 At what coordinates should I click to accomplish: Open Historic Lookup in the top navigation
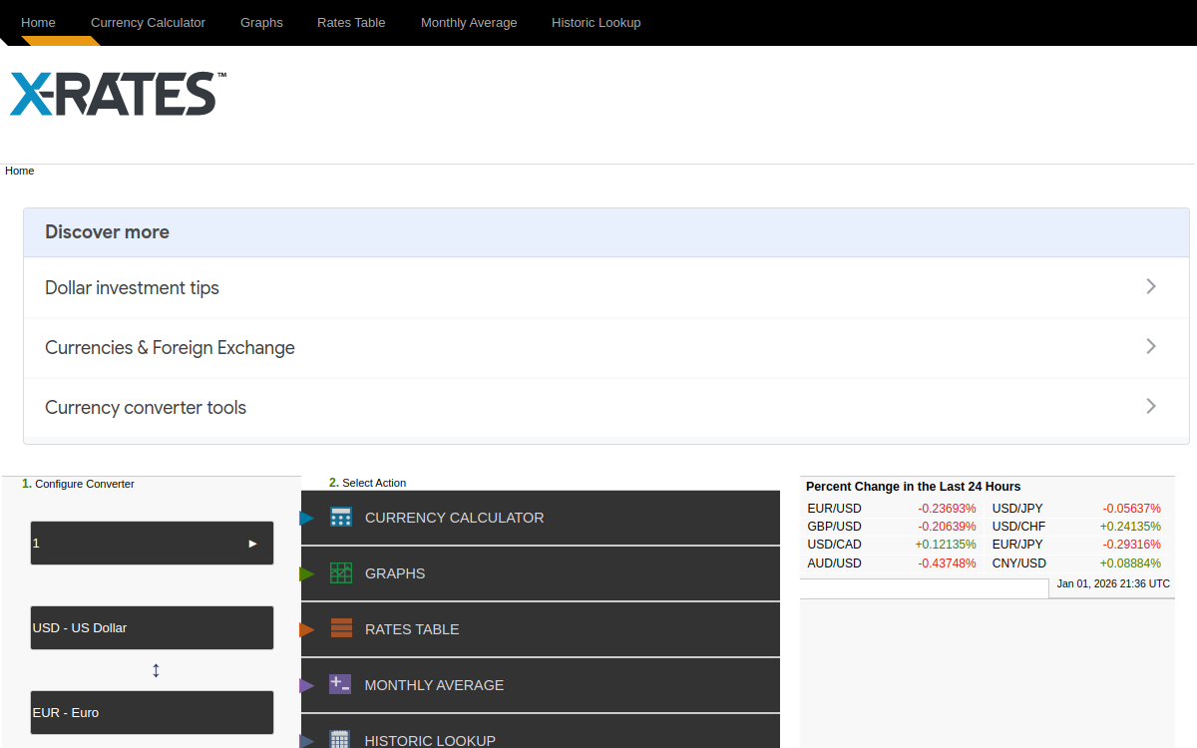(x=597, y=22)
